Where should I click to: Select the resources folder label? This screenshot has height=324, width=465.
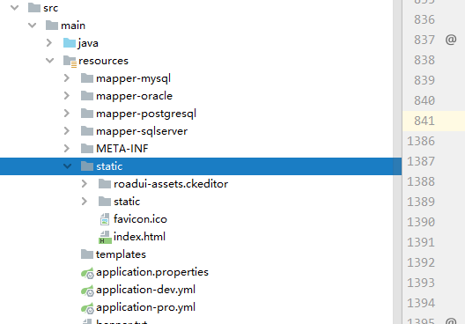tap(104, 61)
